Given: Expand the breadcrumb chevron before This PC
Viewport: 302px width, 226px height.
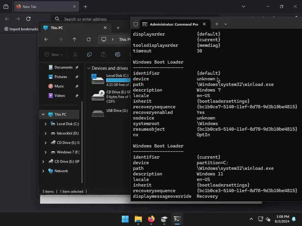Looking at the screenshot, I should [113, 39].
